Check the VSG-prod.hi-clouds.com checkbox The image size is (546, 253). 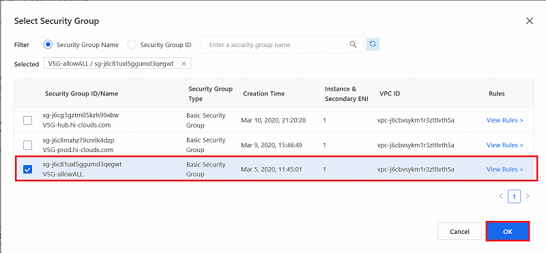27,145
